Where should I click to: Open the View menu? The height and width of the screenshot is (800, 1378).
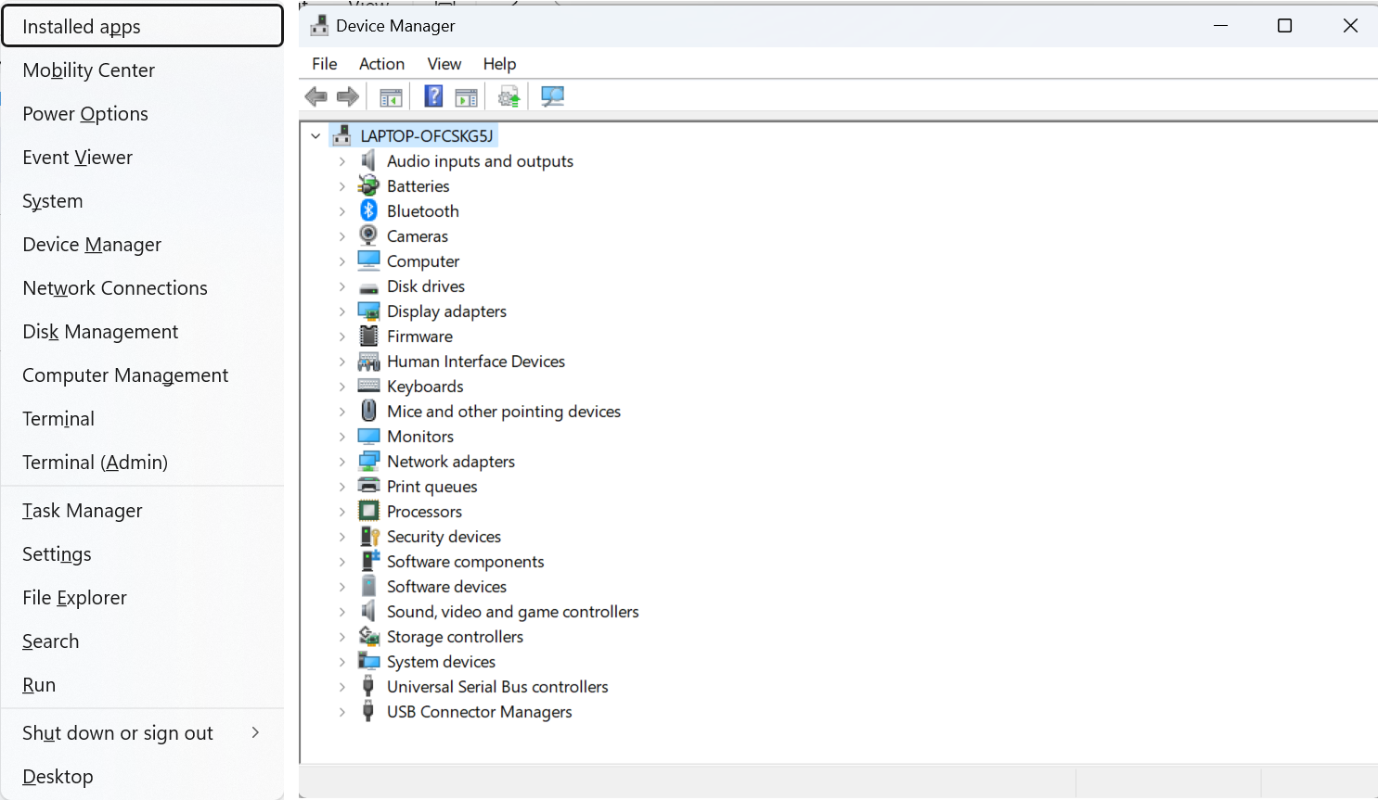444,63
